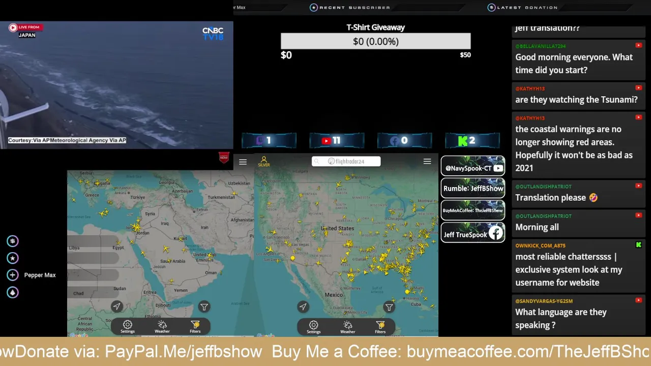Viewport: 651px width, 366px height.
Task: Select username @BELLAVANILLA7294 in chat
Action: (541, 46)
